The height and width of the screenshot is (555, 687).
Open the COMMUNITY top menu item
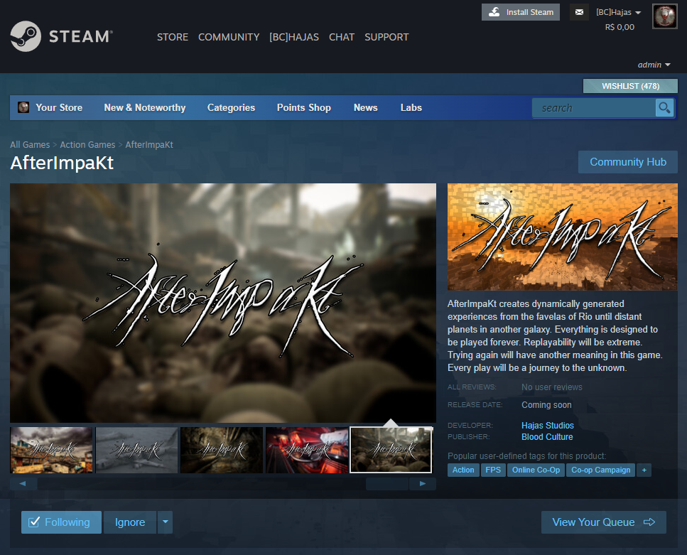pyautogui.click(x=229, y=37)
